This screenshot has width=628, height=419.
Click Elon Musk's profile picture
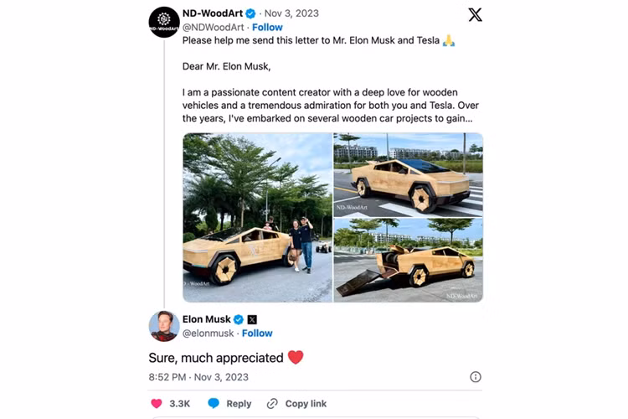pos(164,326)
